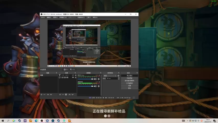This screenshot has height=123, width=218.
Task: Pop out the Scene Transitions dock panel
Action: point(119,73)
